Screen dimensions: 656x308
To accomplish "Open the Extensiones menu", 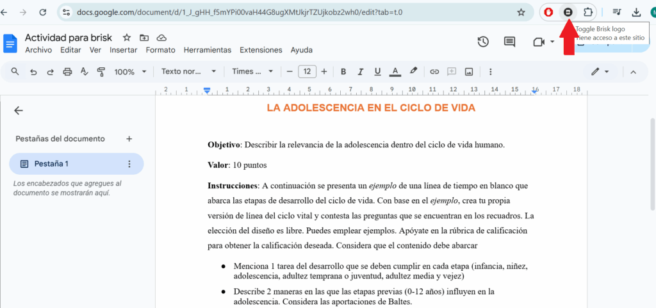I will pos(261,50).
